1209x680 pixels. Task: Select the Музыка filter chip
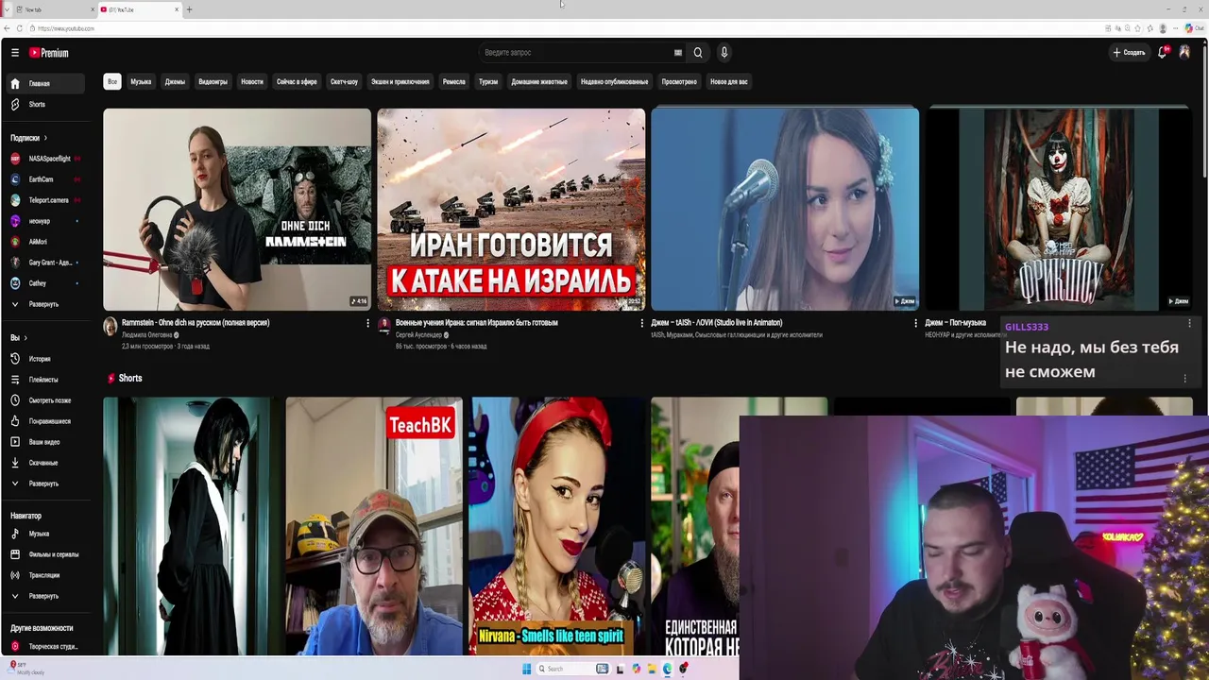tap(141, 81)
